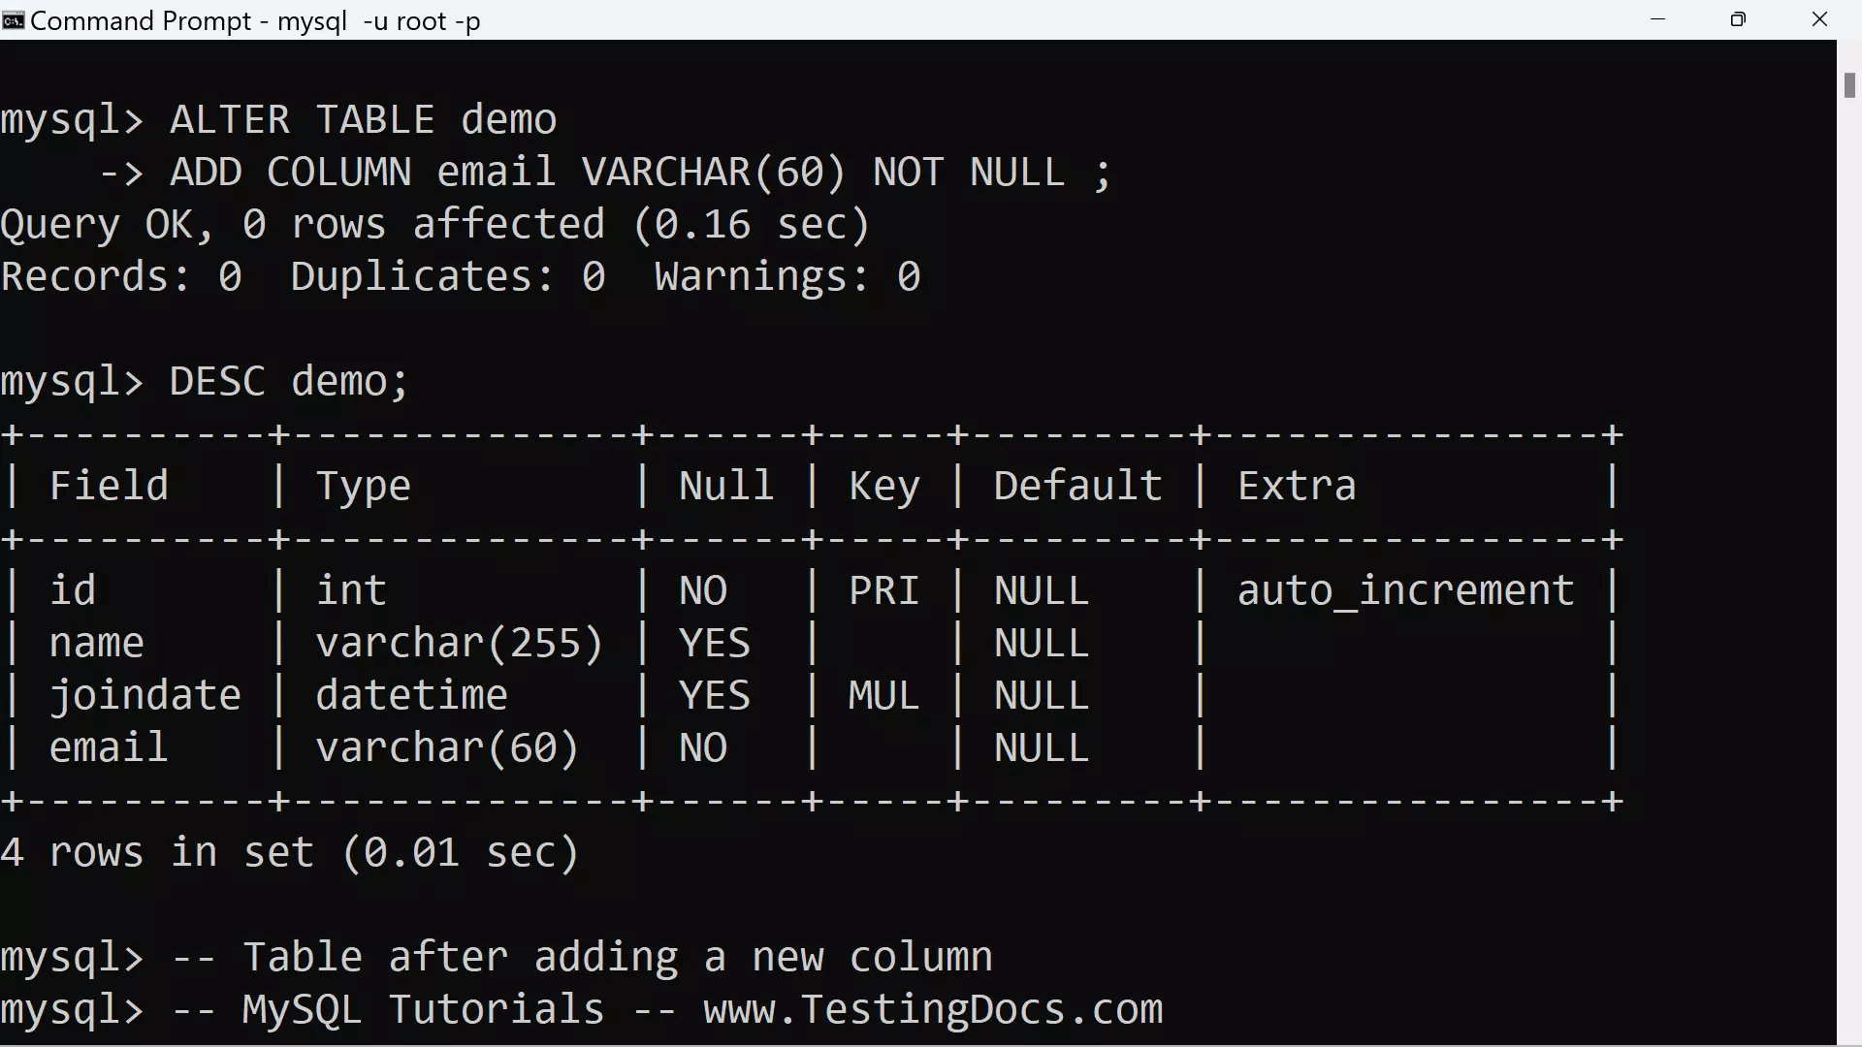Click on the Default column header
The width and height of the screenshot is (1862, 1047).
1078,486
